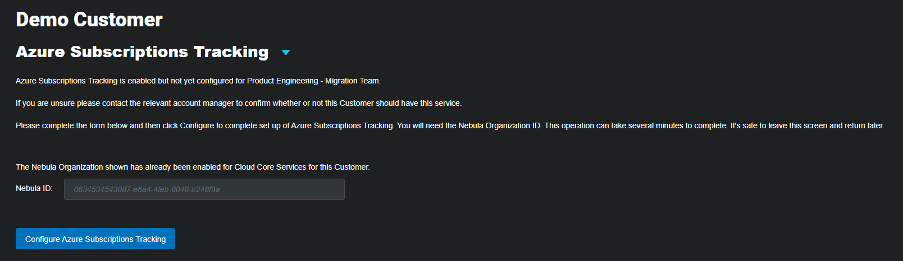Select the Demo Customer page title
This screenshot has height=261, width=903.
pyautogui.click(x=89, y=20)
